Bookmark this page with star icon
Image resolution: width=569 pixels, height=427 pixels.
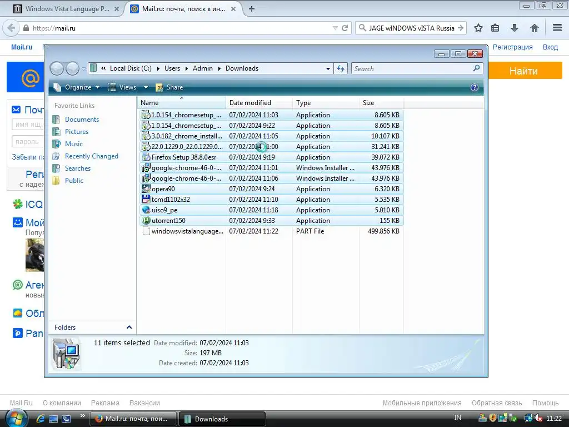point(478,28)
